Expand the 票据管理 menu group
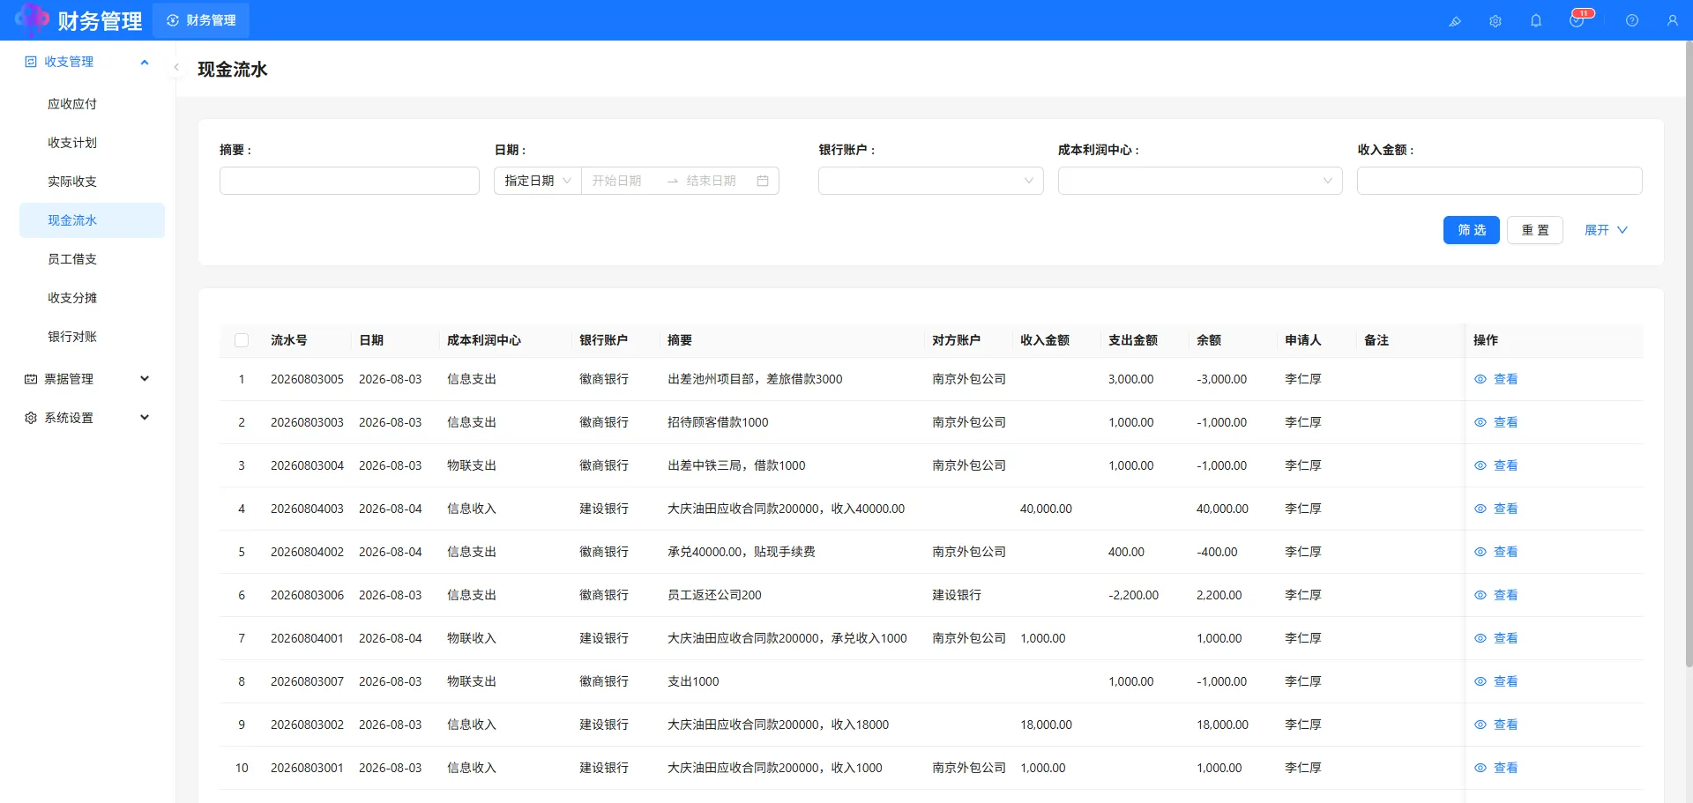The image size is (1693, 803). [x=145, y=379]
